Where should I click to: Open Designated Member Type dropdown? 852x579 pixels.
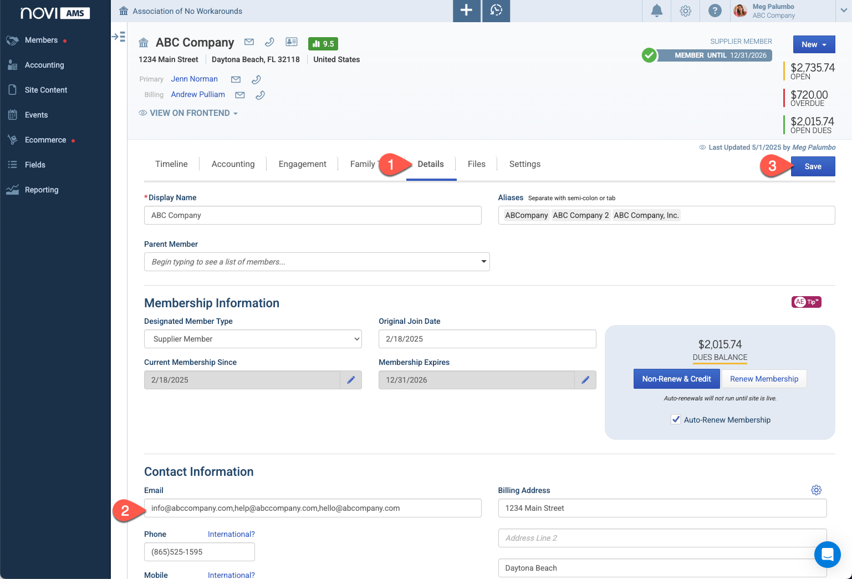[x=253, y=339]
